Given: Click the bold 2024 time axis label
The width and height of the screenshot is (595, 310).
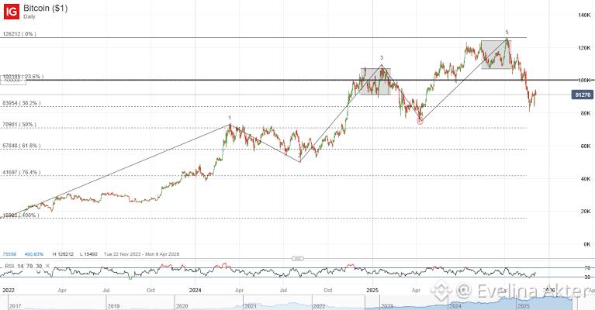Looking at the screenshot, I should point(195,291).
